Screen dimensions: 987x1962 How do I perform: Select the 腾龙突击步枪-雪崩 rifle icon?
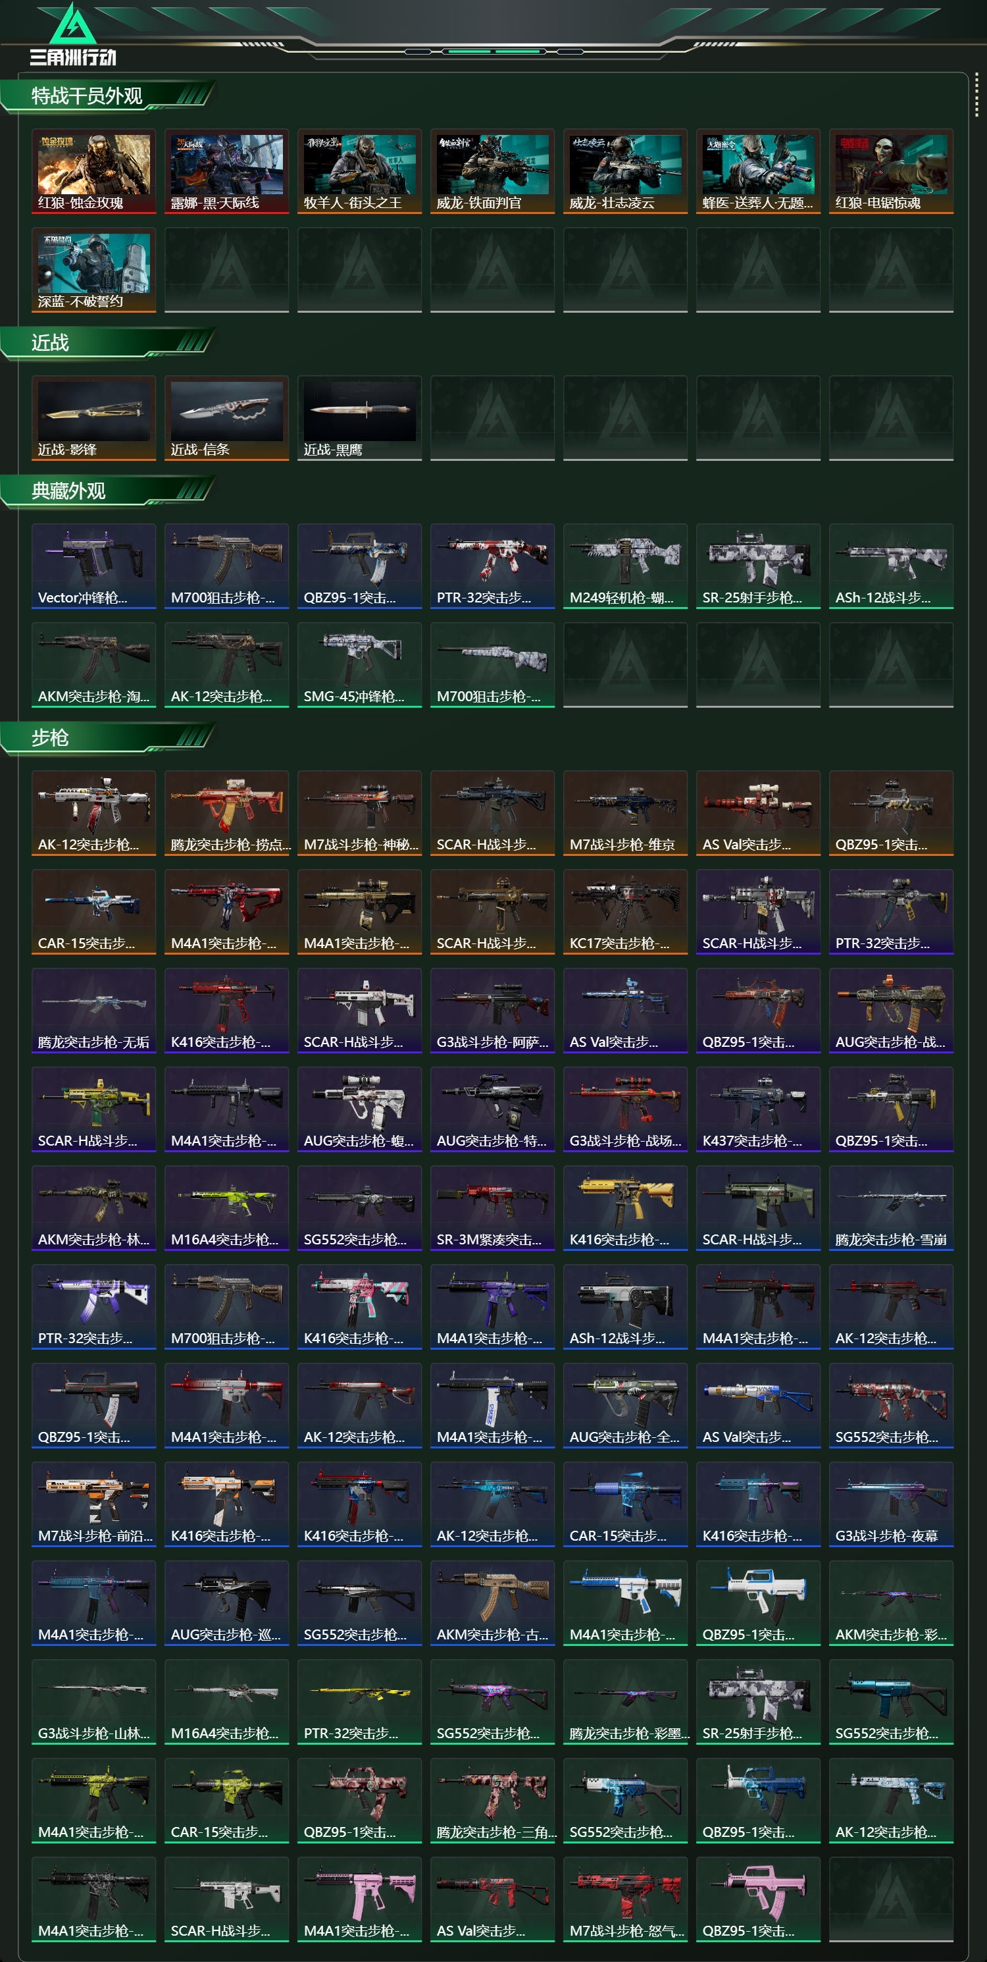point(891,1208)
